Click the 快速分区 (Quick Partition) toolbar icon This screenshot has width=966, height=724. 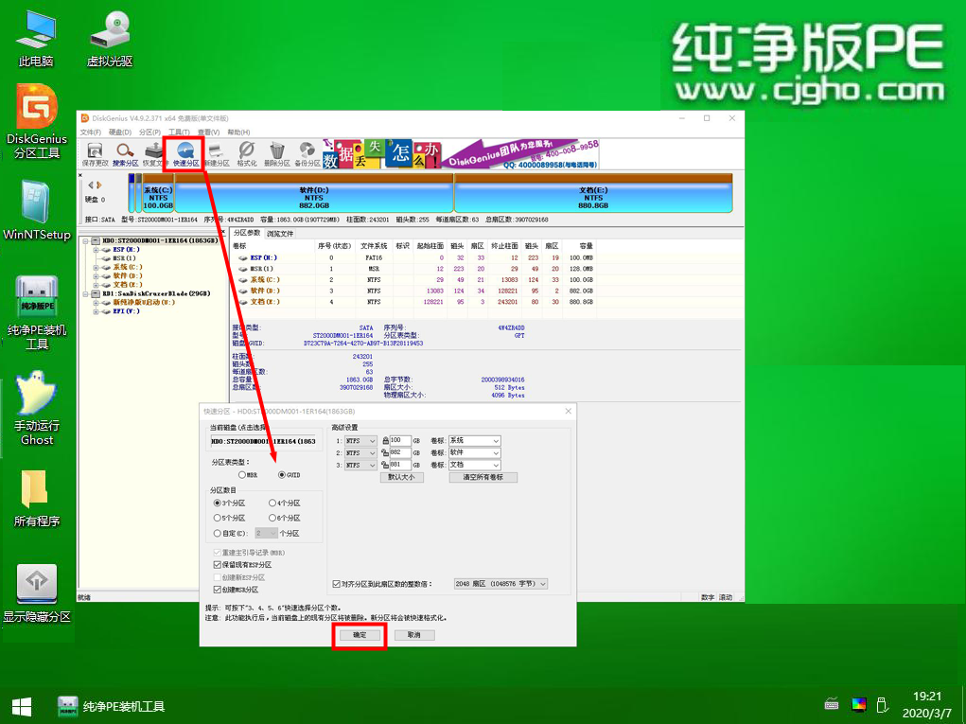click(185, 154)
